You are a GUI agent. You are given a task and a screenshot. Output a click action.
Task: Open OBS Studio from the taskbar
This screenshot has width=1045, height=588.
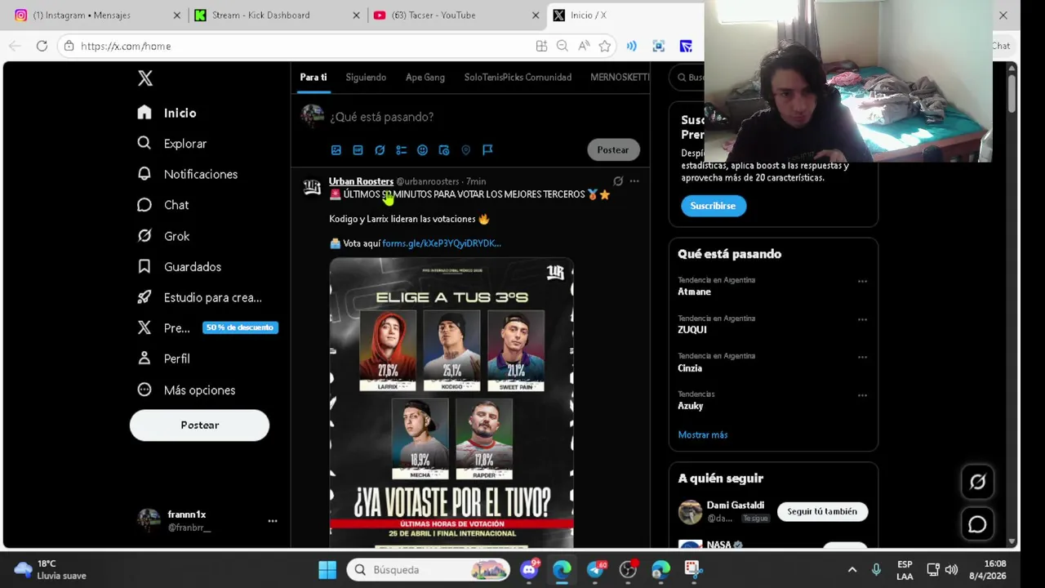click(628, 570)
